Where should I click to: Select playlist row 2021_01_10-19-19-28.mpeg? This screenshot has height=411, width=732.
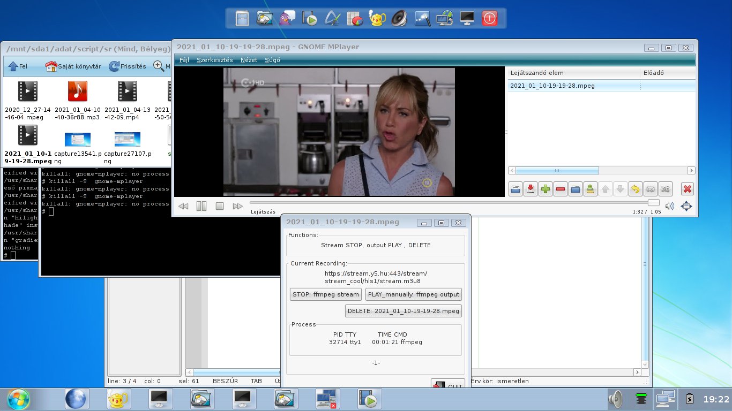click(x=601, y=85)
